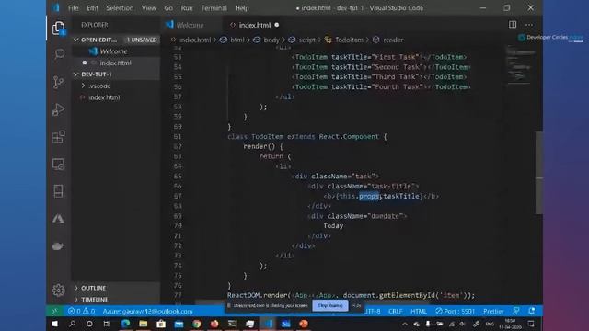The width and height of the screenshot is (589, 331).
Task: Open the Edit menu
Action: (x=92, y=8)
